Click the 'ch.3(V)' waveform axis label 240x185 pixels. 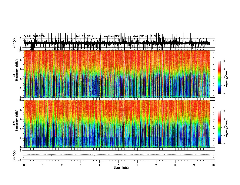pyautogui.click(x=15, y=155)
